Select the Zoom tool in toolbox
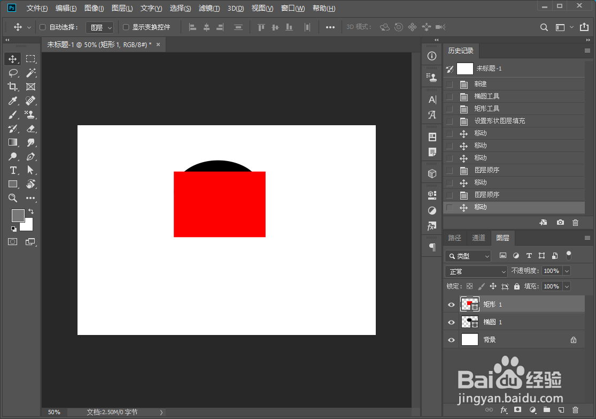596x419 pixels. click(12, 198)
